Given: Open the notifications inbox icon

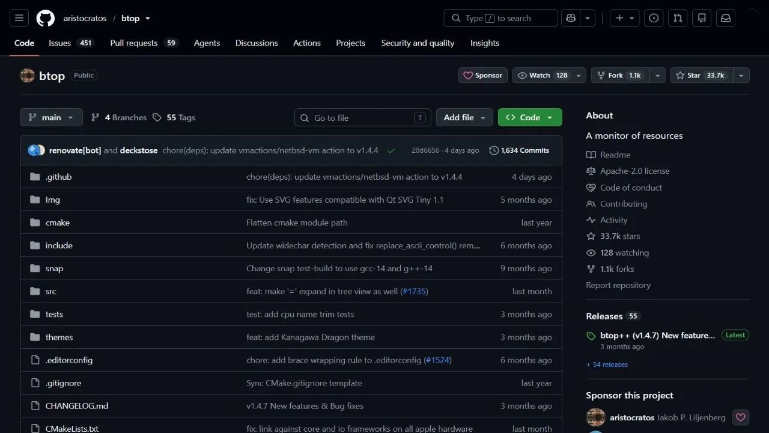Looking at the screenshot, I should (x=726, y=18).
